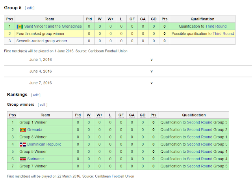Click the Dominican Republic flag icon
This screenshot has width=252, height=191.
coord(22,144)
